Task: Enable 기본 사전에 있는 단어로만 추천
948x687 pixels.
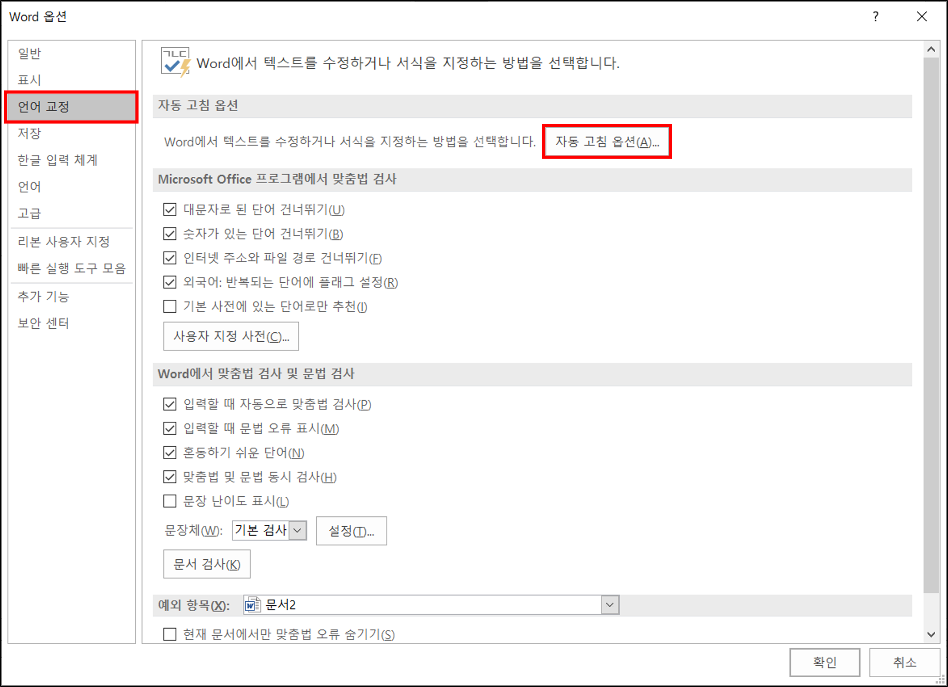Action: click(170, 307)
